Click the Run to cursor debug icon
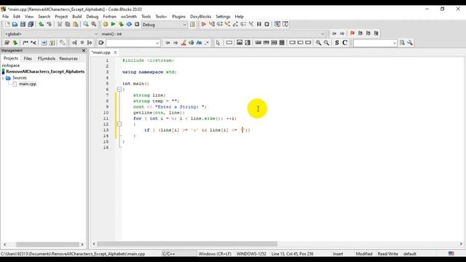Image resolution: width=466 pixels, height=262 pixels. [x=212, y=24]
